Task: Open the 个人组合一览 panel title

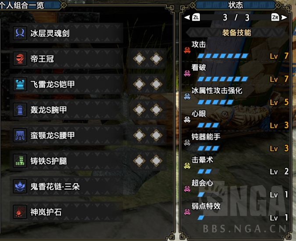Action: click(22, 5)
